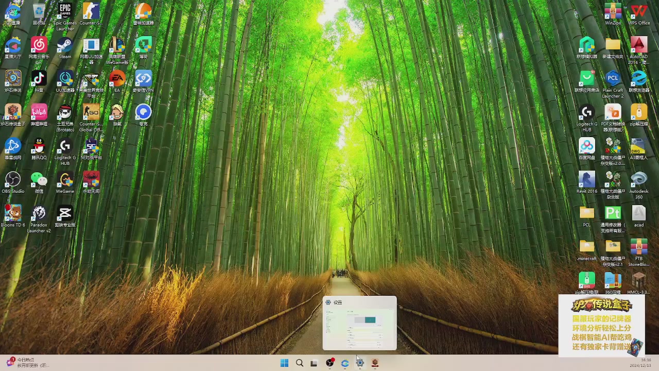Open the OBS Studio desktop shortcut

(x=13, y=182)
